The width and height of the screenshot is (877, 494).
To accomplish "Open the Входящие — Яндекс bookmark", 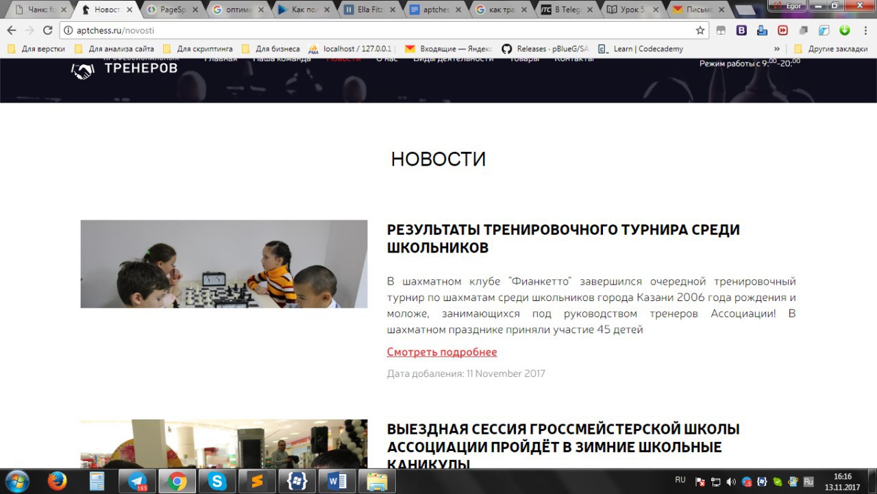I will 448,49.
